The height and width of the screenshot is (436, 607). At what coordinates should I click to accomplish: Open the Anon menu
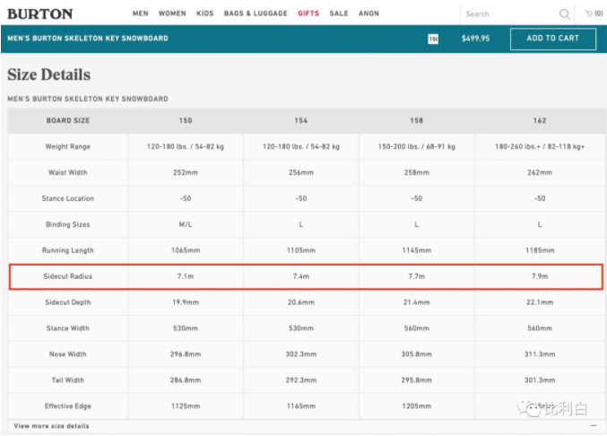click(369, 13)
